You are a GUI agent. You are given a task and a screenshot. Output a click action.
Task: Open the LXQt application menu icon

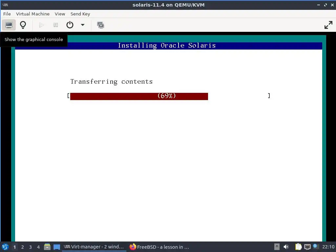pyautogui.click(x=5, y=247)
